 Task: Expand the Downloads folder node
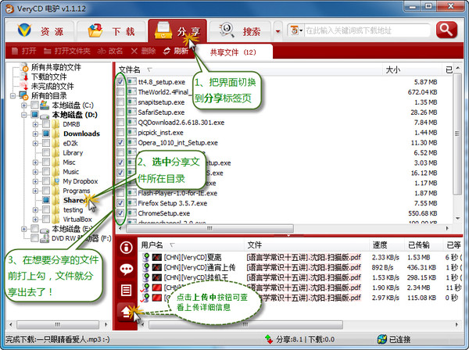35,134
